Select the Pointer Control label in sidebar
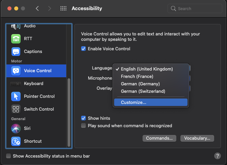This screenshot has height=165, width=227. (39, 97)
